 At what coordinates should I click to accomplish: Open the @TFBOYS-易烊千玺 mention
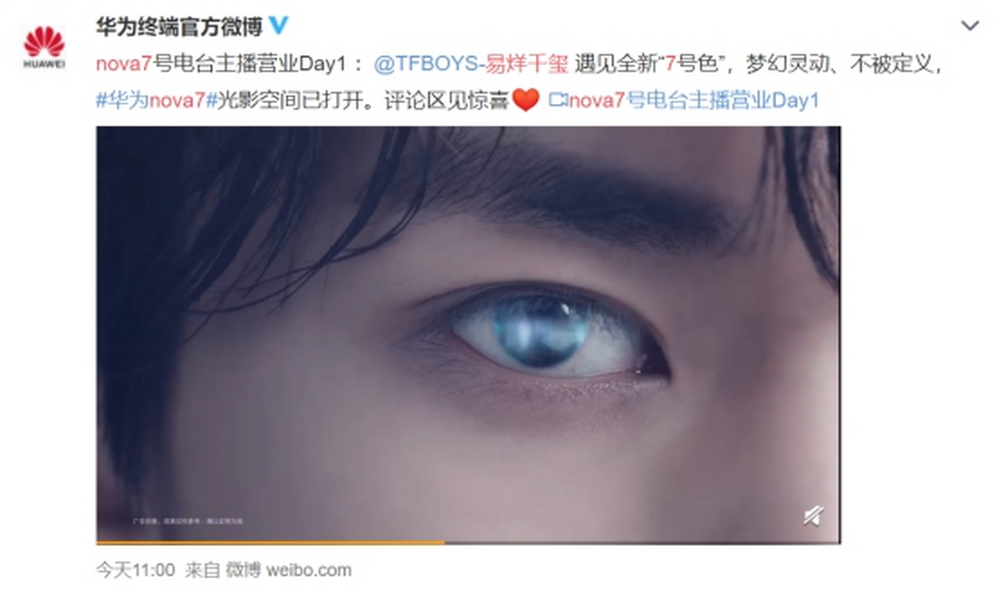[x=470, y=64]
